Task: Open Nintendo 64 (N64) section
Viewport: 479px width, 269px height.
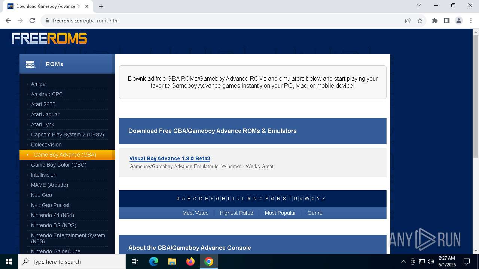Action: click(52, 215)
